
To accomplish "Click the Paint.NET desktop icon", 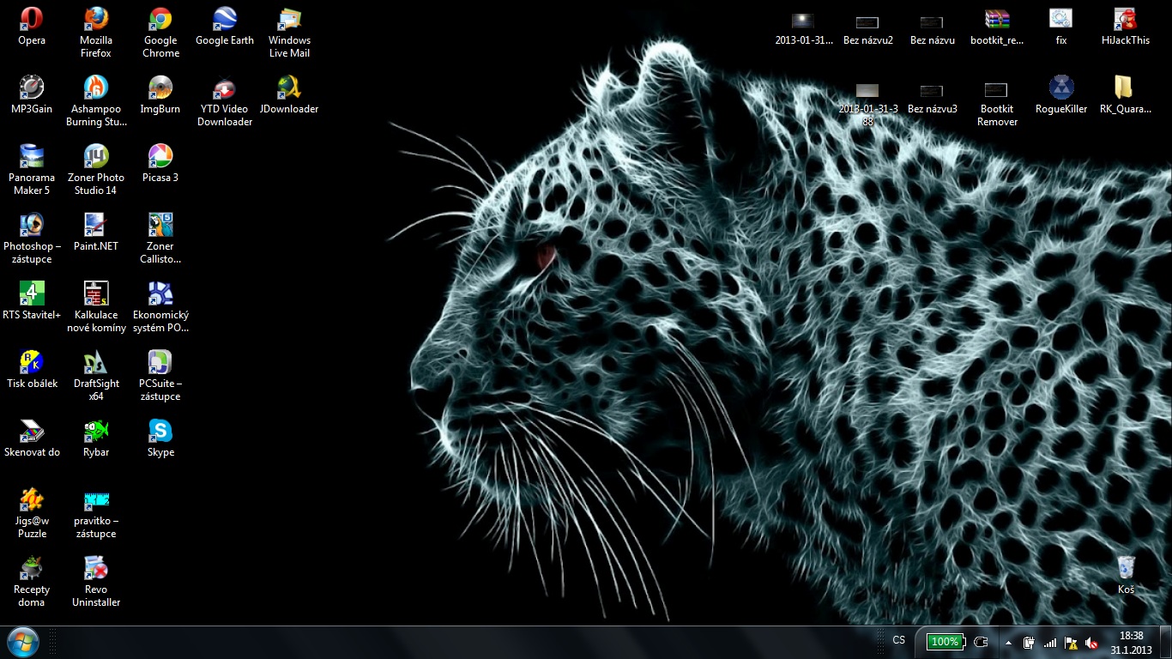I will (96, 226).
